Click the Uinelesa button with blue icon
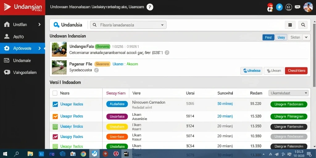The height and width of the screenshot is (158, 316). pyautogui.click(x=251, y=71)
